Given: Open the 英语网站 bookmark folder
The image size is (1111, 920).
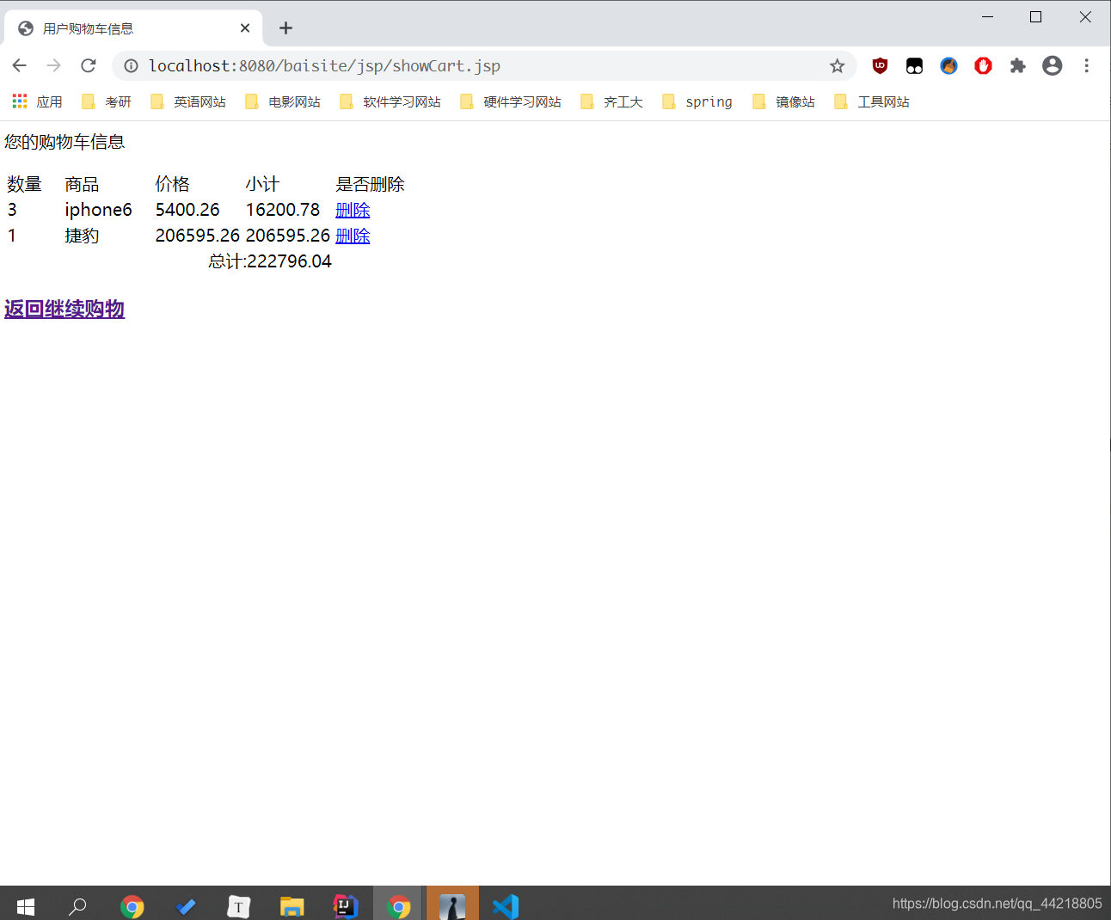Looking at the screenshot, I should (x=188, y=101).
